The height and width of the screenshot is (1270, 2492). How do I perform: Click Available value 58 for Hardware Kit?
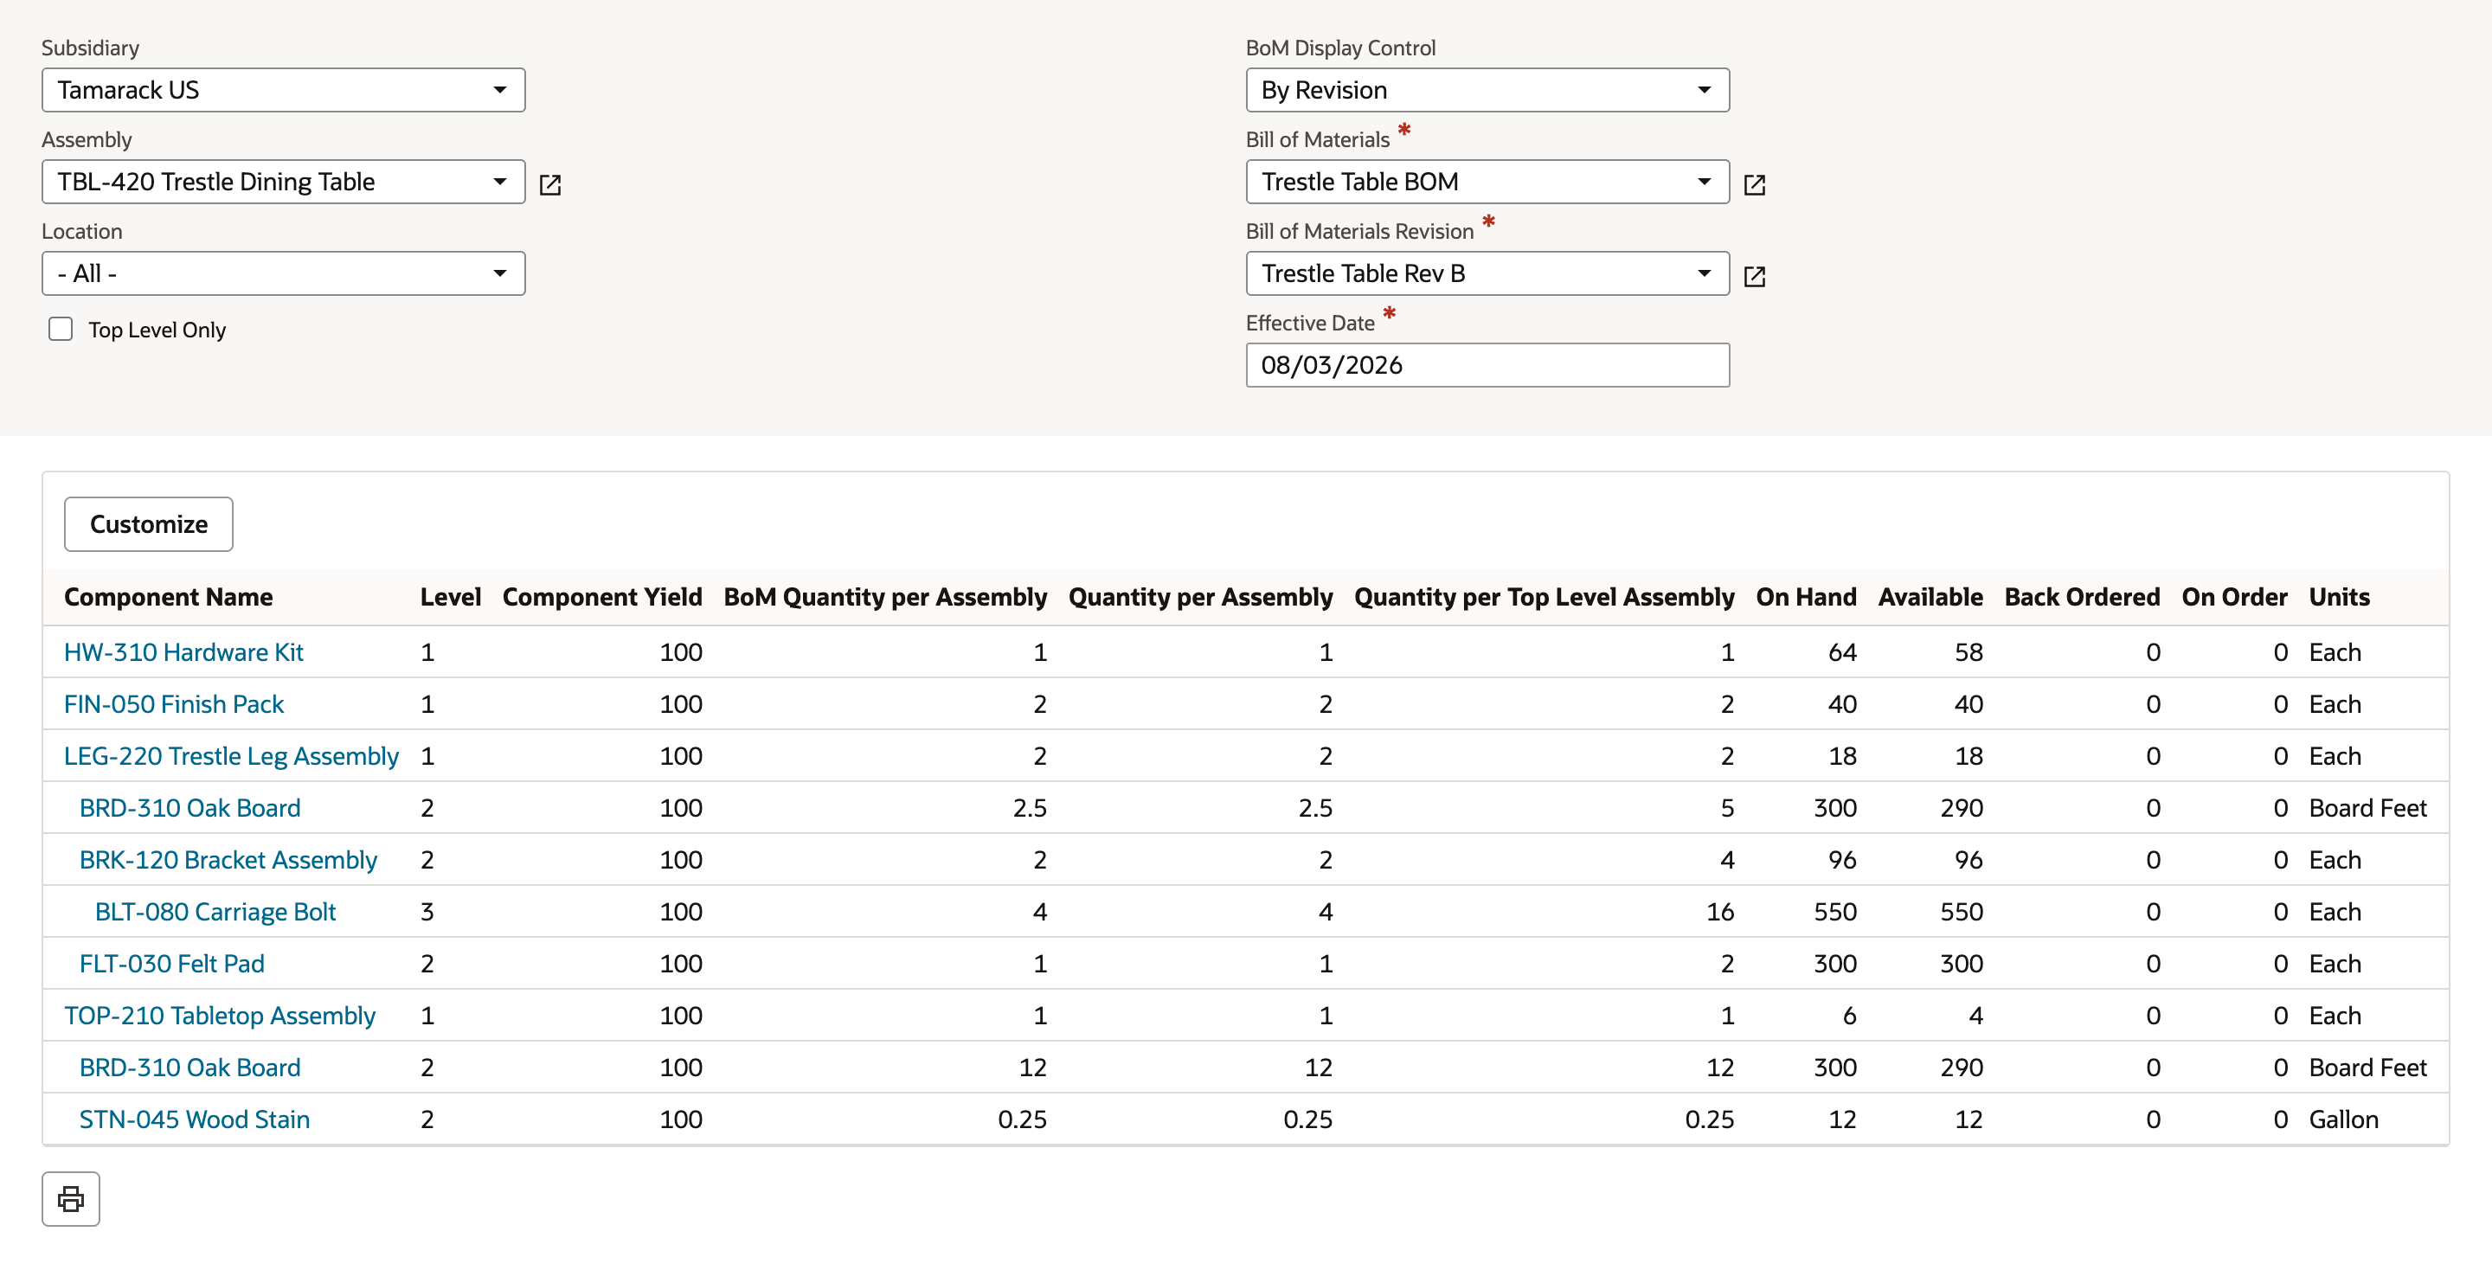pyautogui.click(x=1969, y=652)
